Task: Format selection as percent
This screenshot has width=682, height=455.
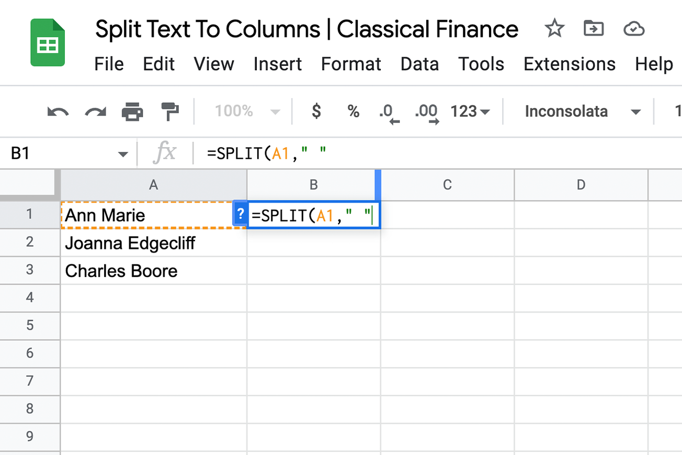Action: coord(353,111)
